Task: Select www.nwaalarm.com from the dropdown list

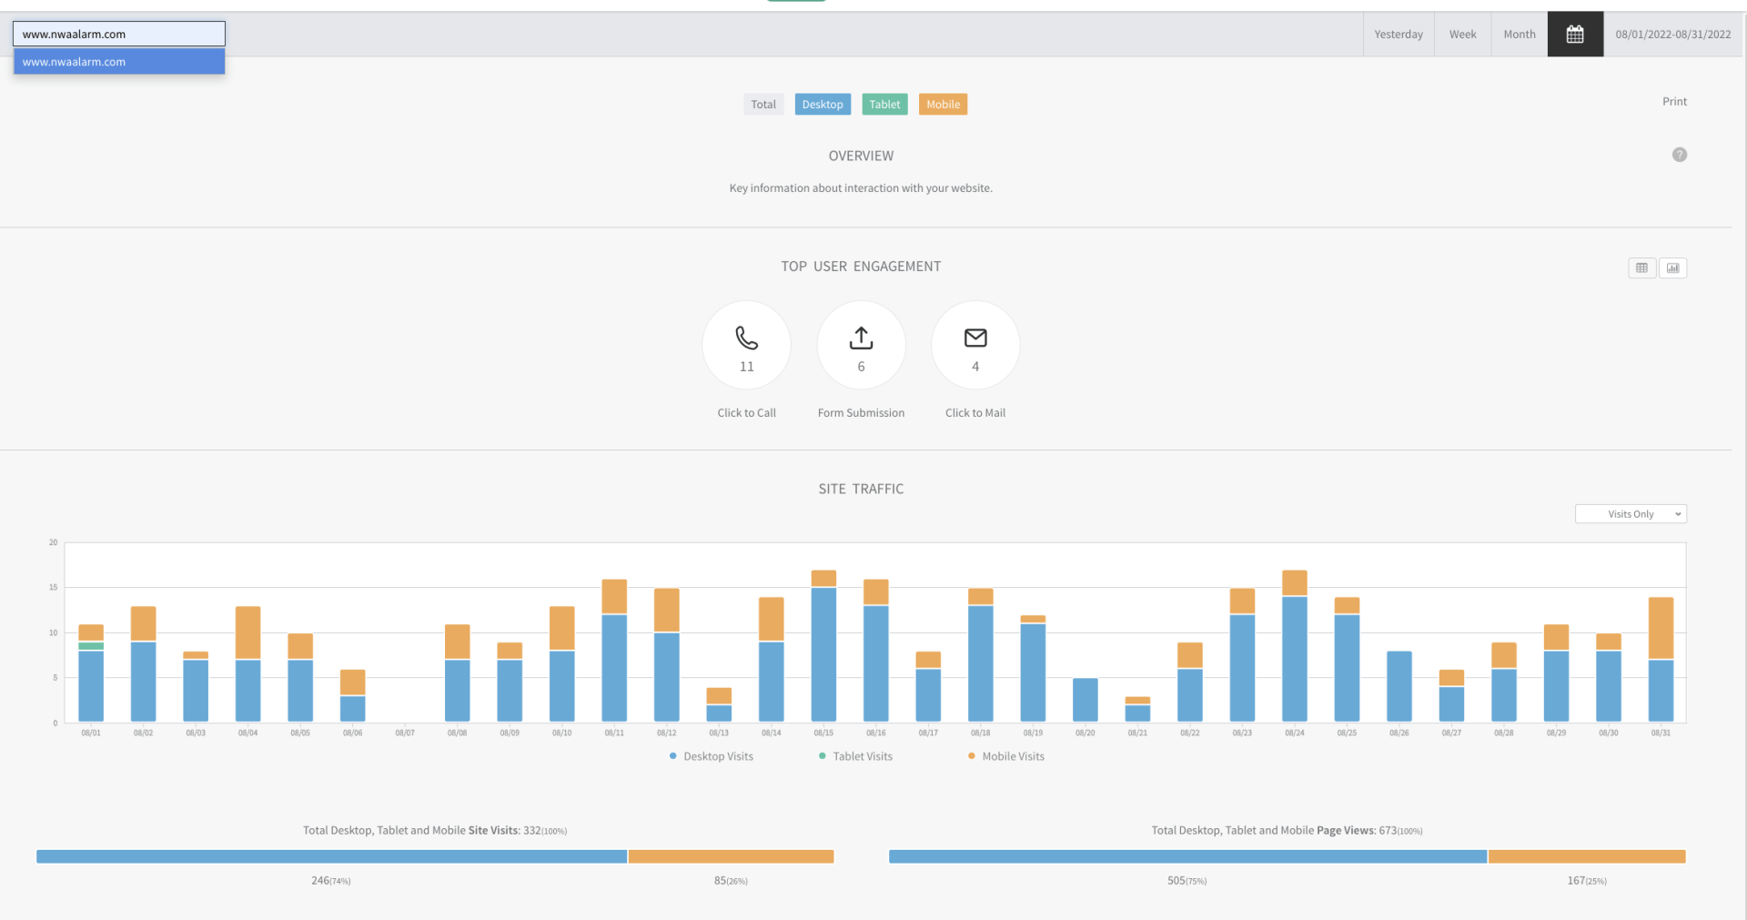Action: pos(118,62)
